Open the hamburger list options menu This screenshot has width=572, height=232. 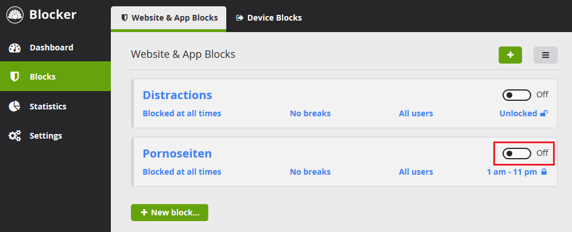pyautogui.click(x=546, y=55)
